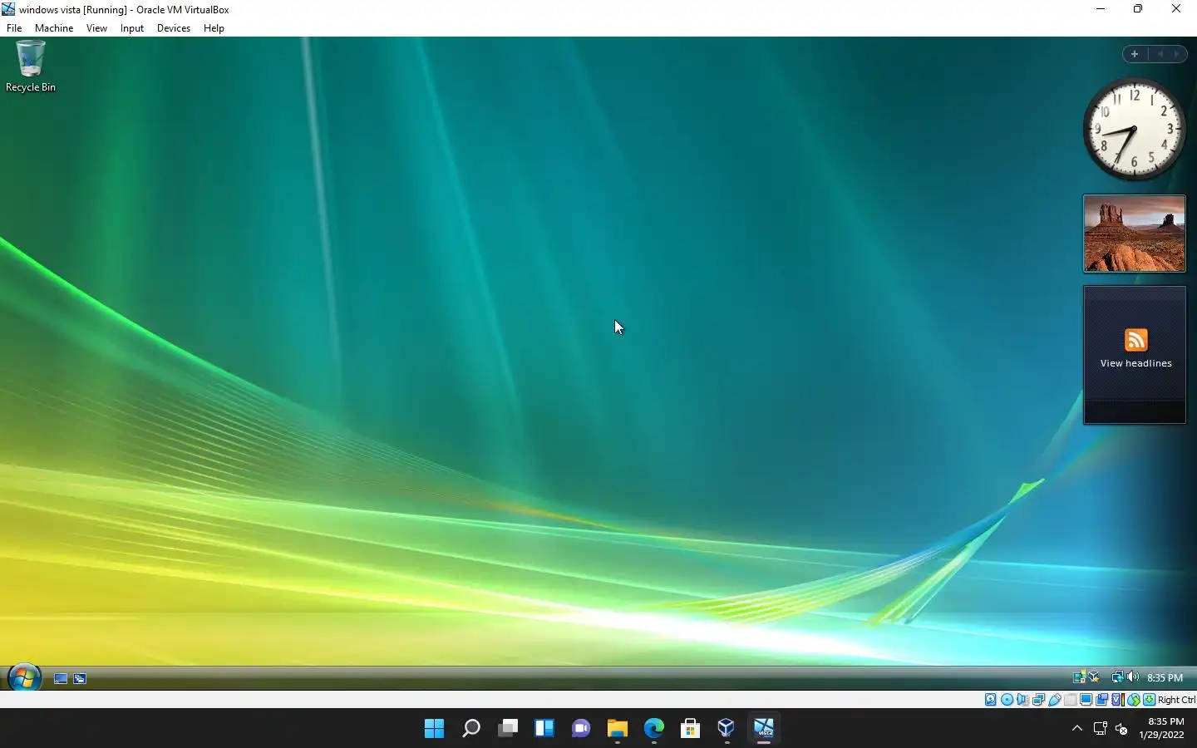Click Switch between windows in Quick Launch
The width and height of the screenshot is (1197, 748).
point(80,678)
